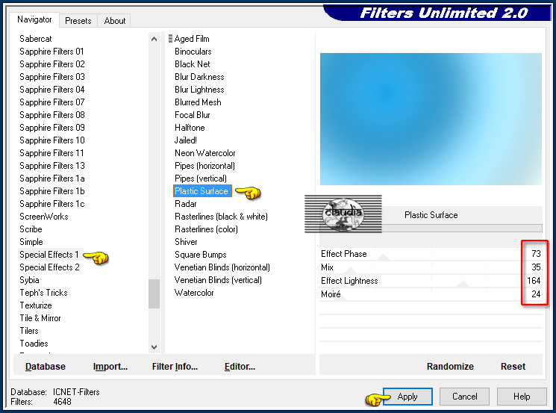The image size is (556, 413).
Task: Click the category list scrollbar thumb
Action: pyautogui.click(x=154, y=294)
